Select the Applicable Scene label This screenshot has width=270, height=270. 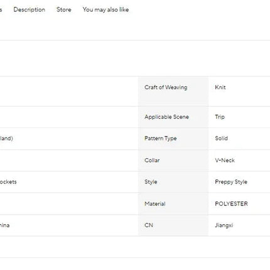click(x=166, y=117)
